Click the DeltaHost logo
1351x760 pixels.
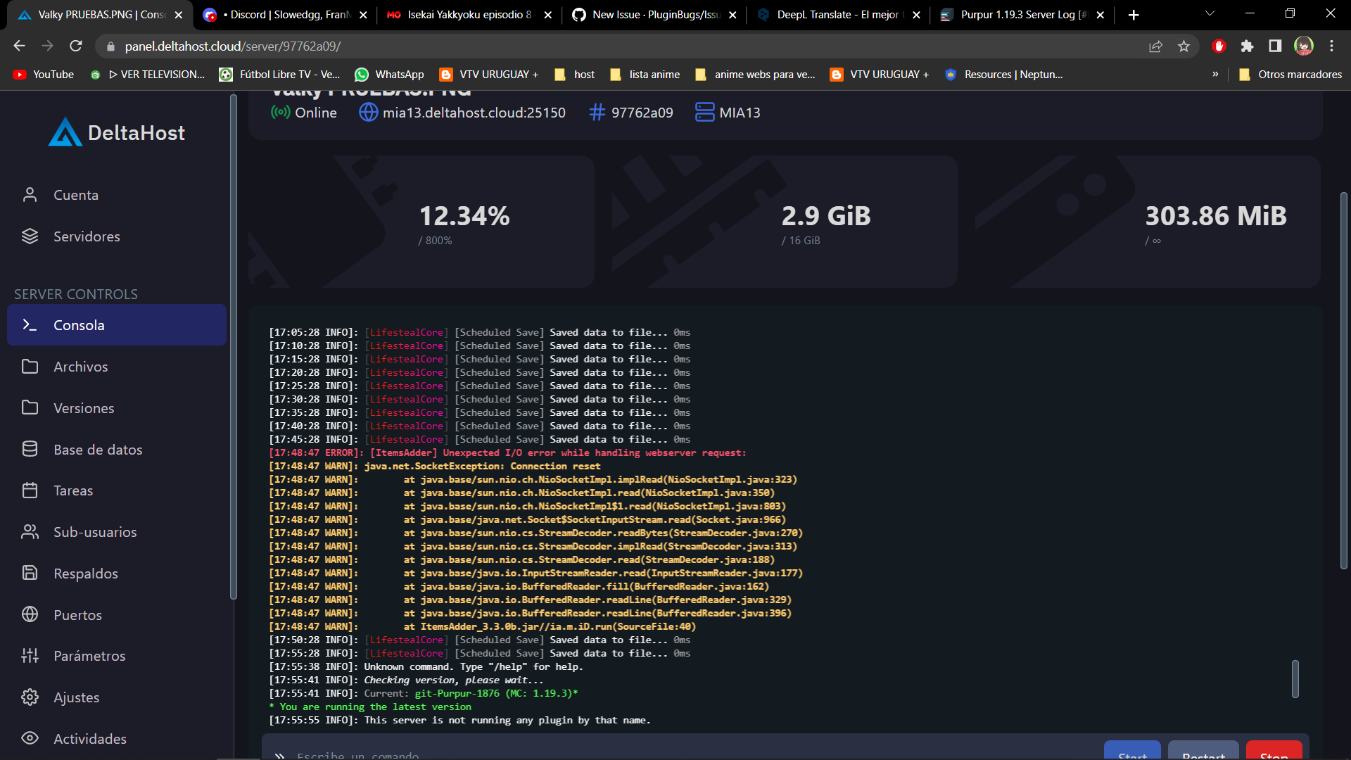coord(116,132)
